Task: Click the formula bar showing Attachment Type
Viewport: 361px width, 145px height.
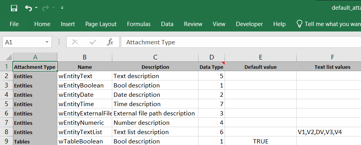Action: (x=241, y=42)
